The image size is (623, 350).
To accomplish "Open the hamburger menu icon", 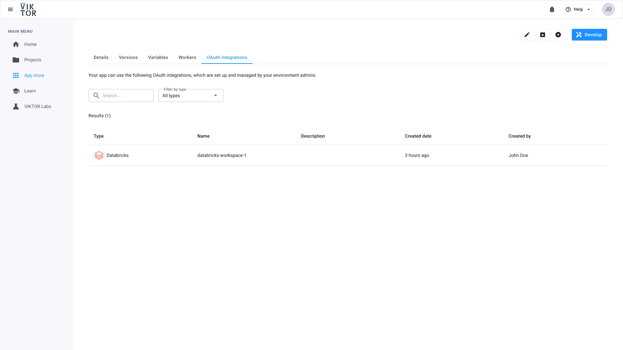I will [x=10, y=9].
